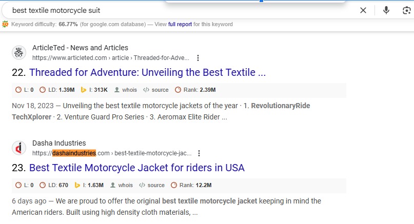The width and height of the screenshot is (414, 224).
Task: Open whois for Dasha Industries result
Action: point(121,185)
